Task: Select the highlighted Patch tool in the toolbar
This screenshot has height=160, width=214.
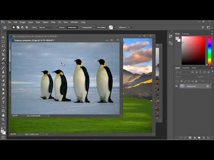Action: (x=3, y=63)
